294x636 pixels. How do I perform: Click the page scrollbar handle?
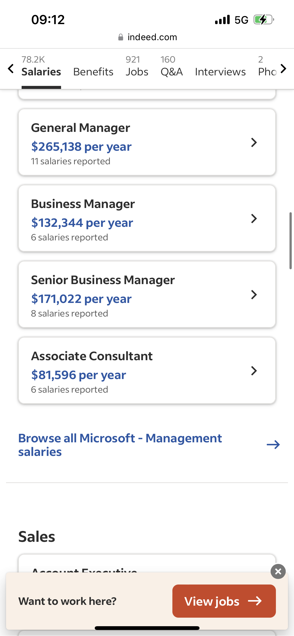290,241
